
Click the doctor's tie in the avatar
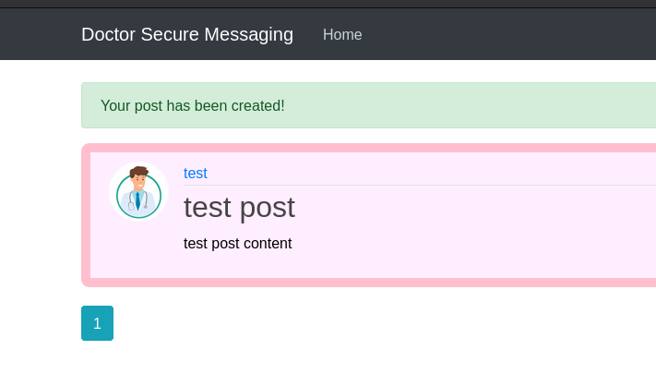(x=138, y=201)
